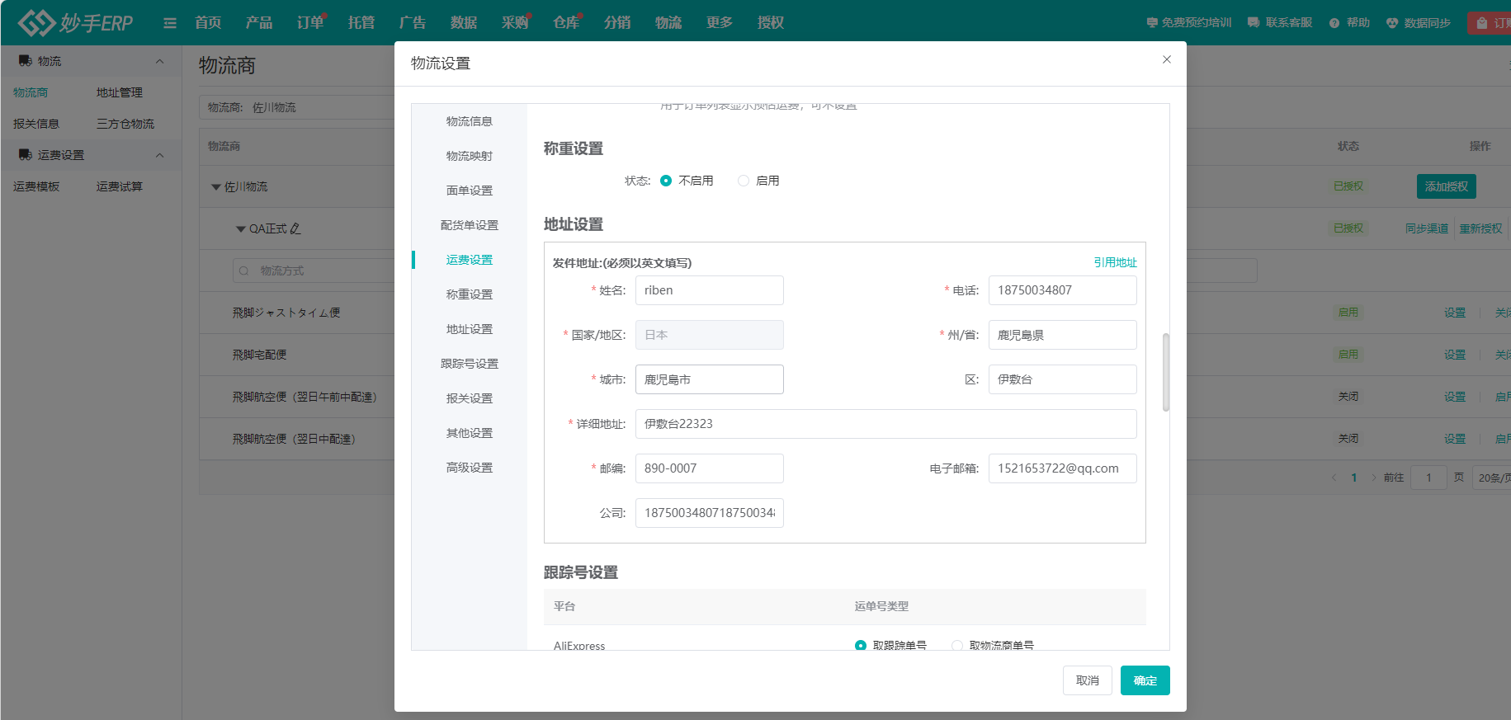
Task: Collapse the 运费设置 sidebar section
Action: (x=159, y=155)
